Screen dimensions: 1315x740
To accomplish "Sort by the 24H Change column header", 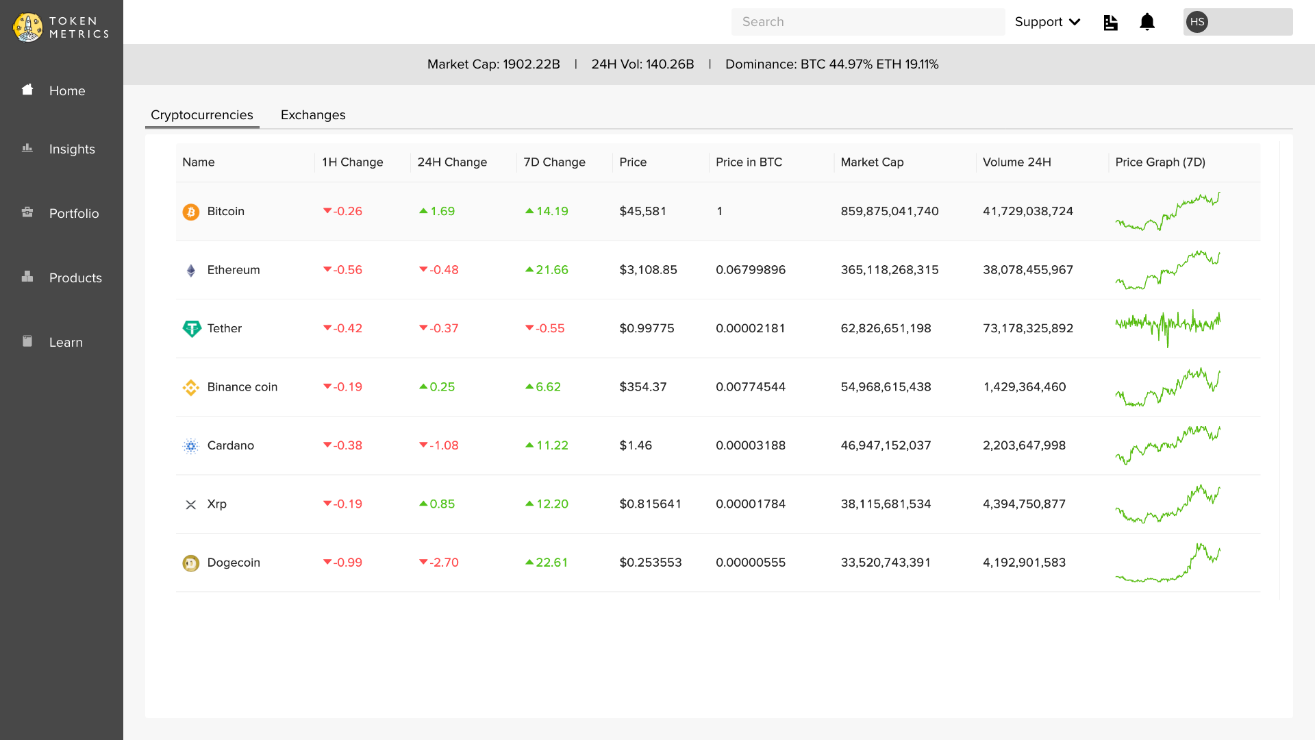I will point(452,162).
